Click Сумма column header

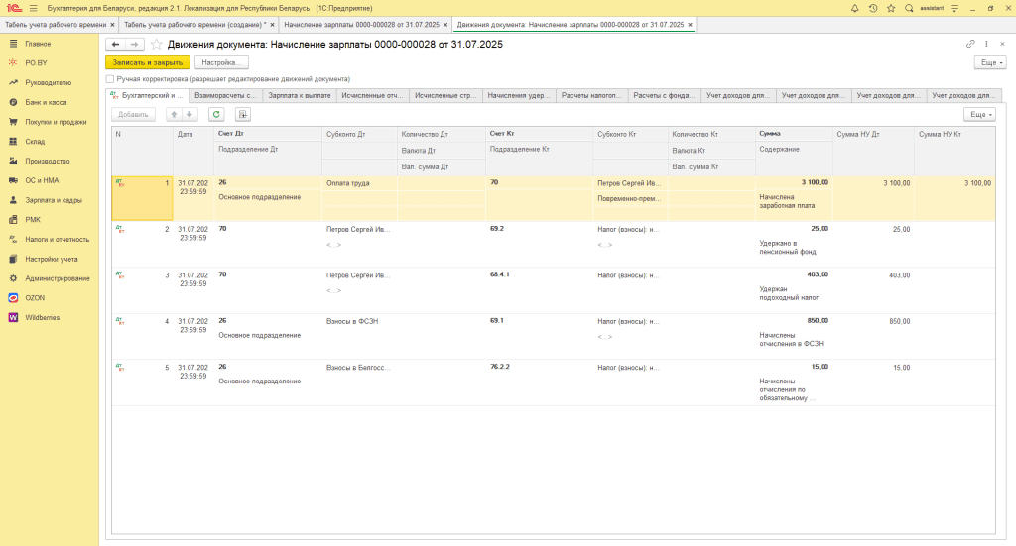(x=794, y=133)
